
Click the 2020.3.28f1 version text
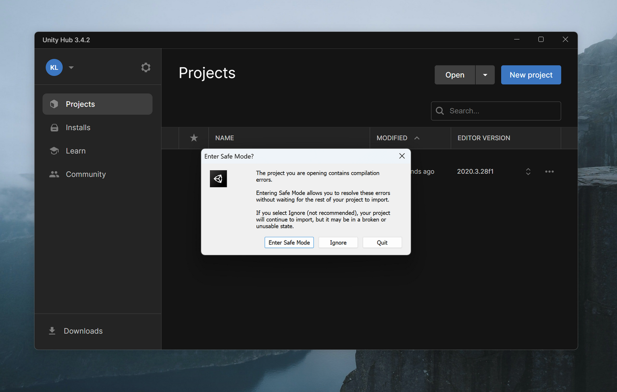[475, 172]
